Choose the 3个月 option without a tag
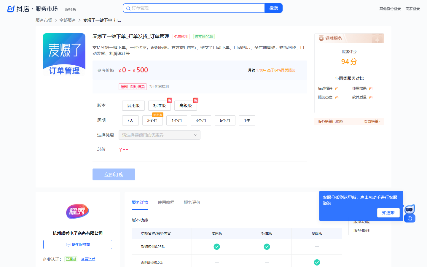The height and width of the screenshot is (267, 427). click(201, 120)
